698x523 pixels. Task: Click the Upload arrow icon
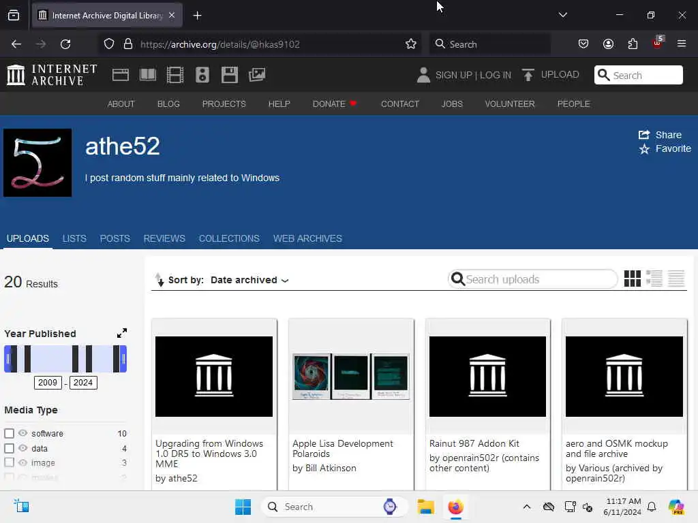pos(528,75)
